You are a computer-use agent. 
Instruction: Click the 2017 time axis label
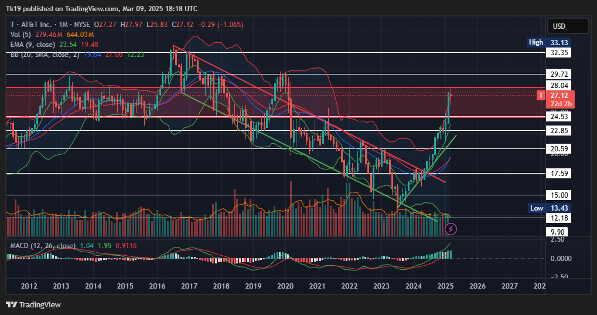coord(189,286)
